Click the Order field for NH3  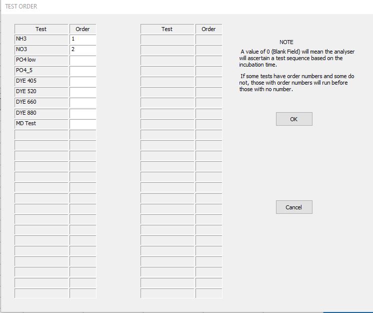tap(82, 39)
